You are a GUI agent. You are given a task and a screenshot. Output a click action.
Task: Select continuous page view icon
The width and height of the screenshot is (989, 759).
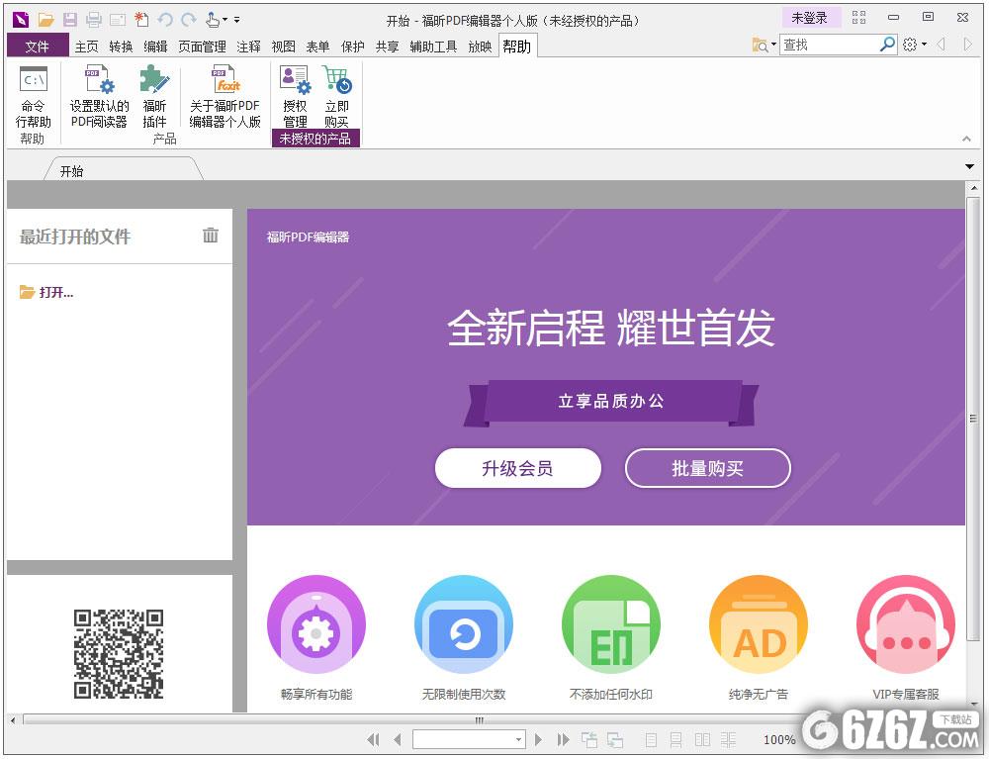[675, 739]
